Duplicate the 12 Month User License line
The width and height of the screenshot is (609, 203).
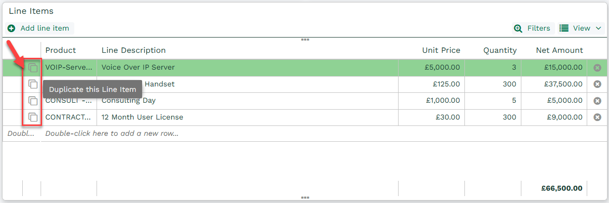pos(33,118)
